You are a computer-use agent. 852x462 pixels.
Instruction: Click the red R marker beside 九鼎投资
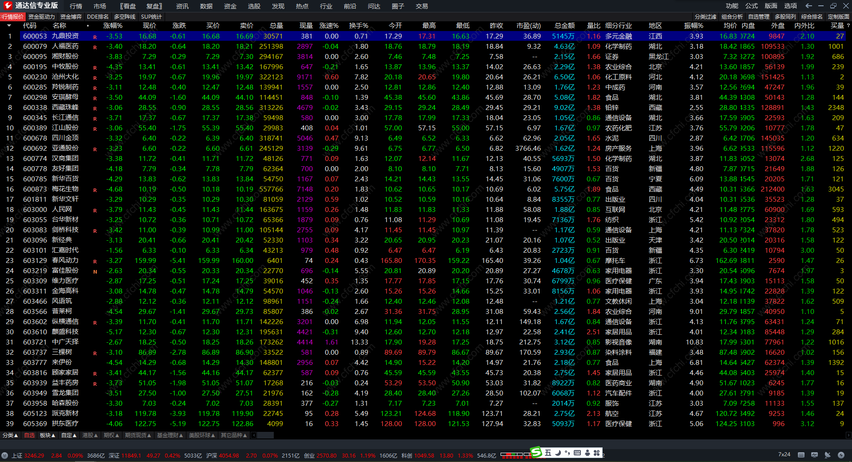click(95, 37)
